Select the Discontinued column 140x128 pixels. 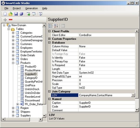coord(32,101)
